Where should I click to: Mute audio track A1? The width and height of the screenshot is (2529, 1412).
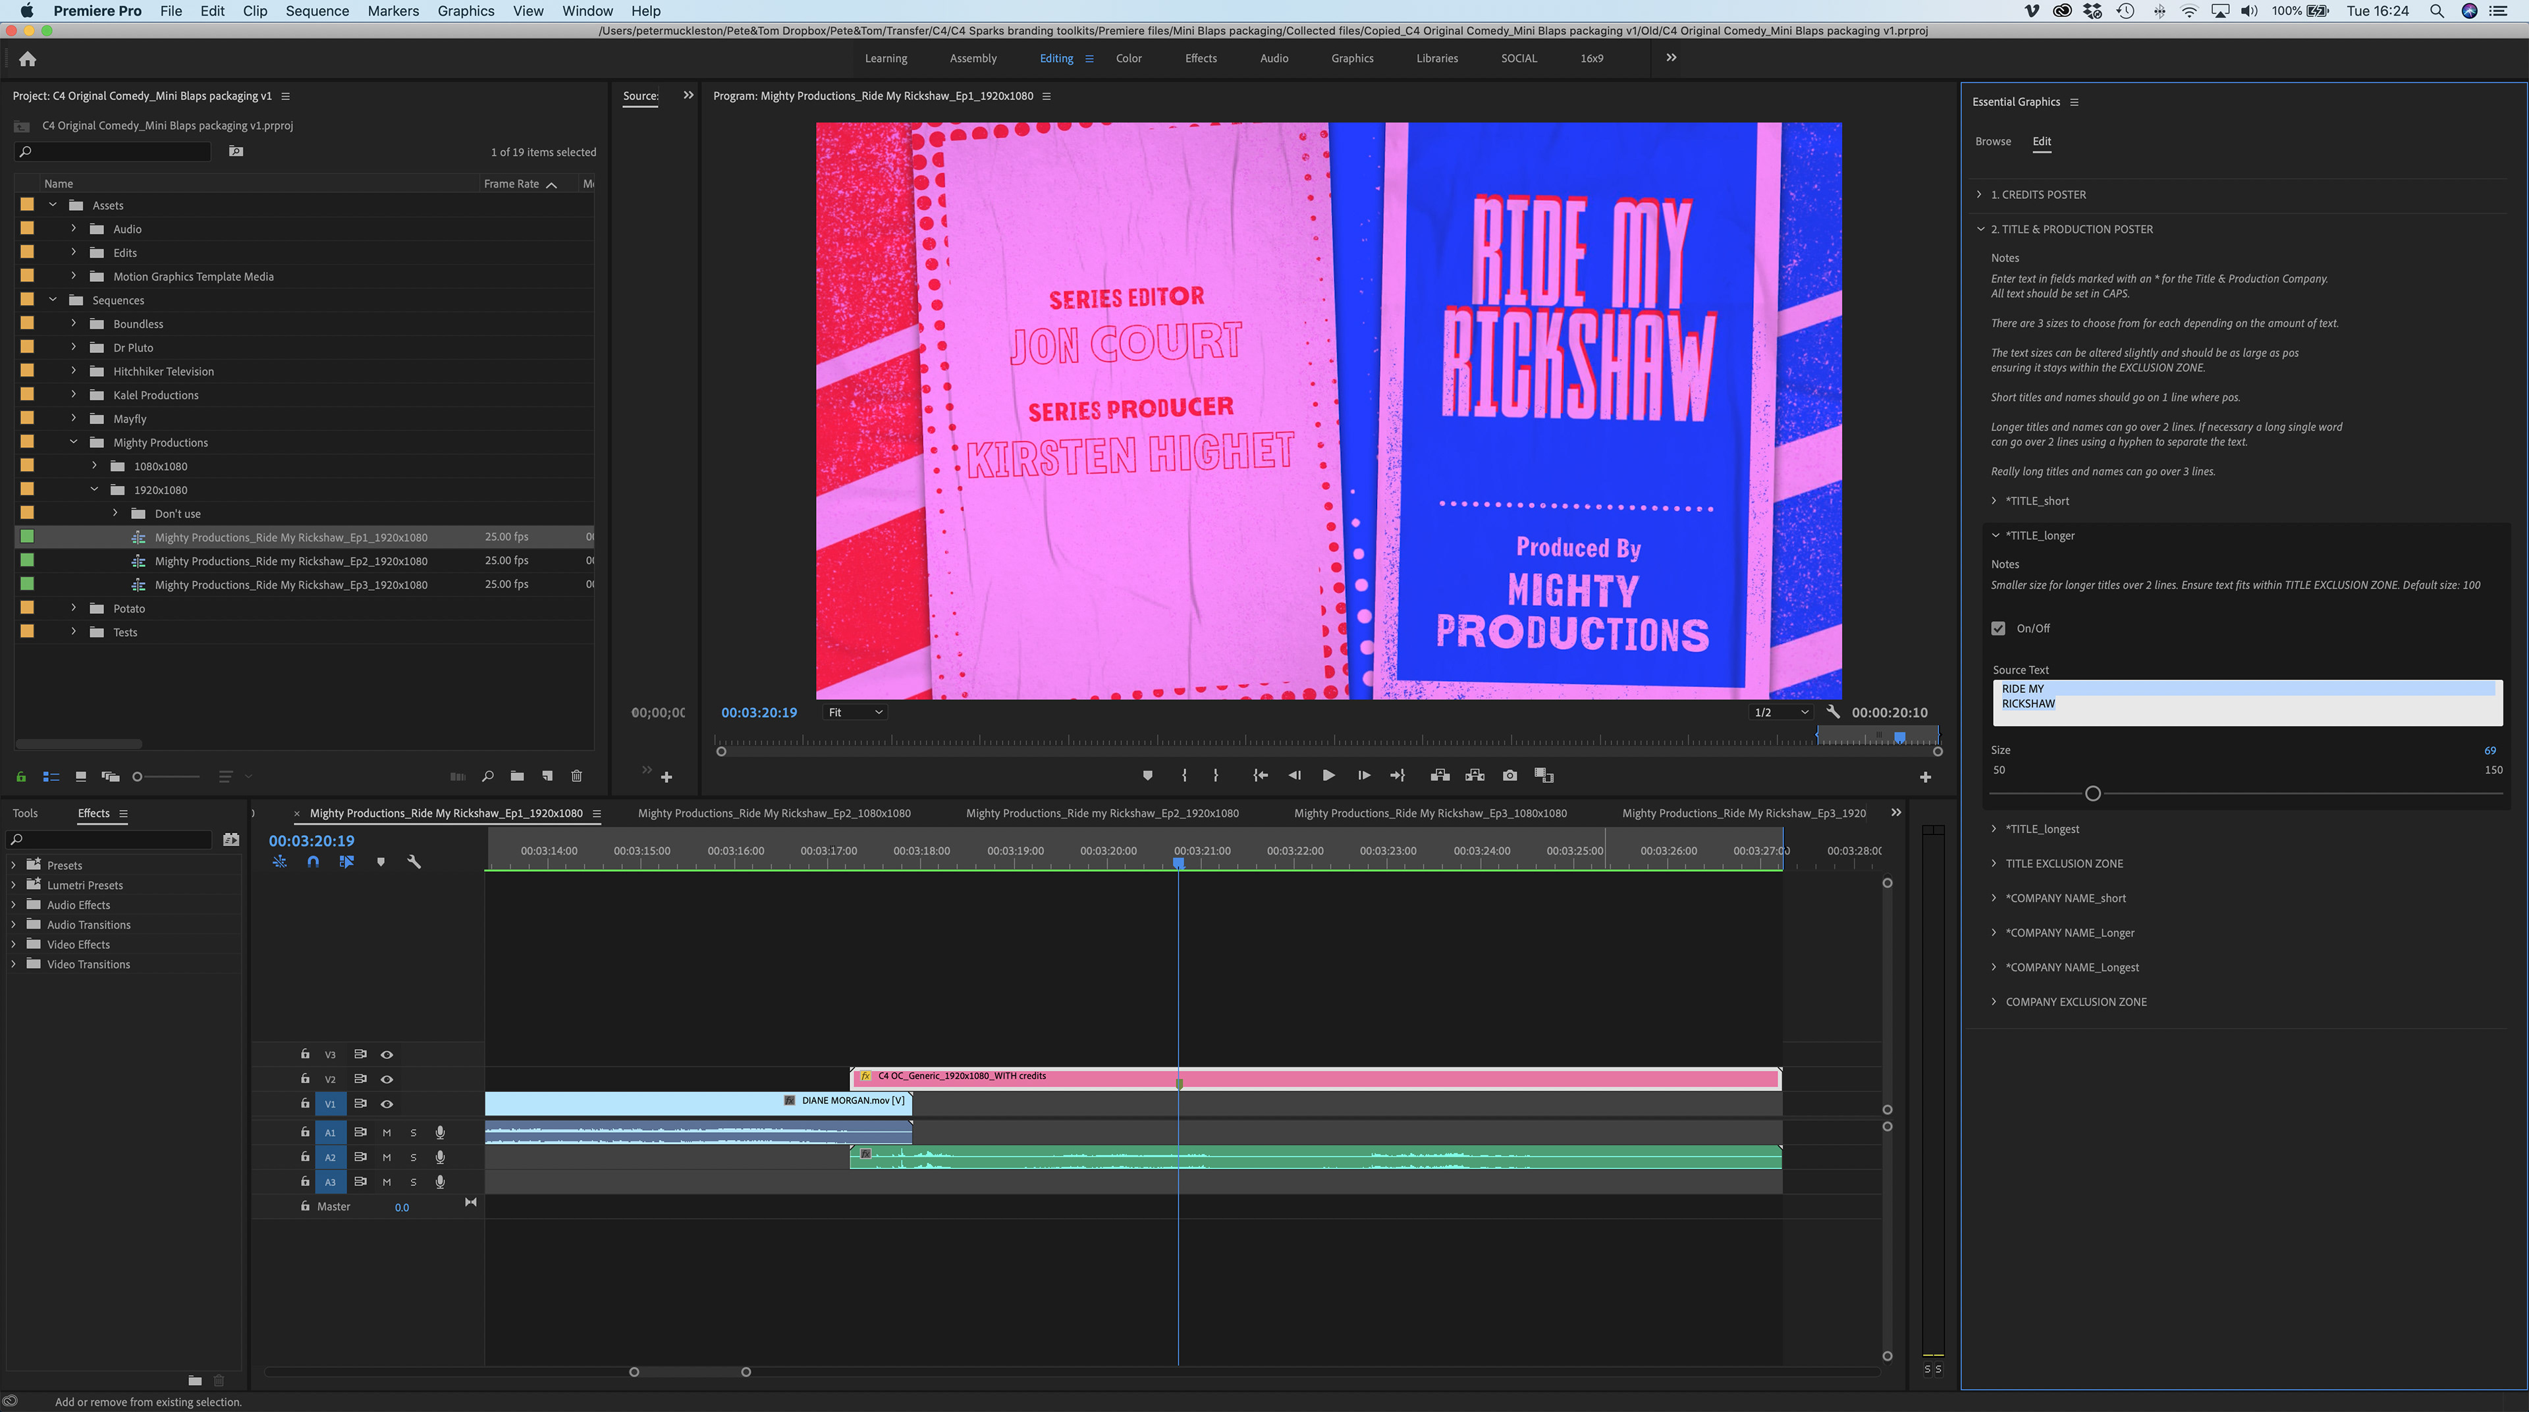[387, 1133]
